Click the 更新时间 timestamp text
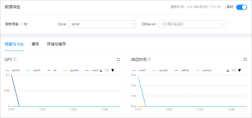This screenshot has height=118, width=252. coord(196,7)
